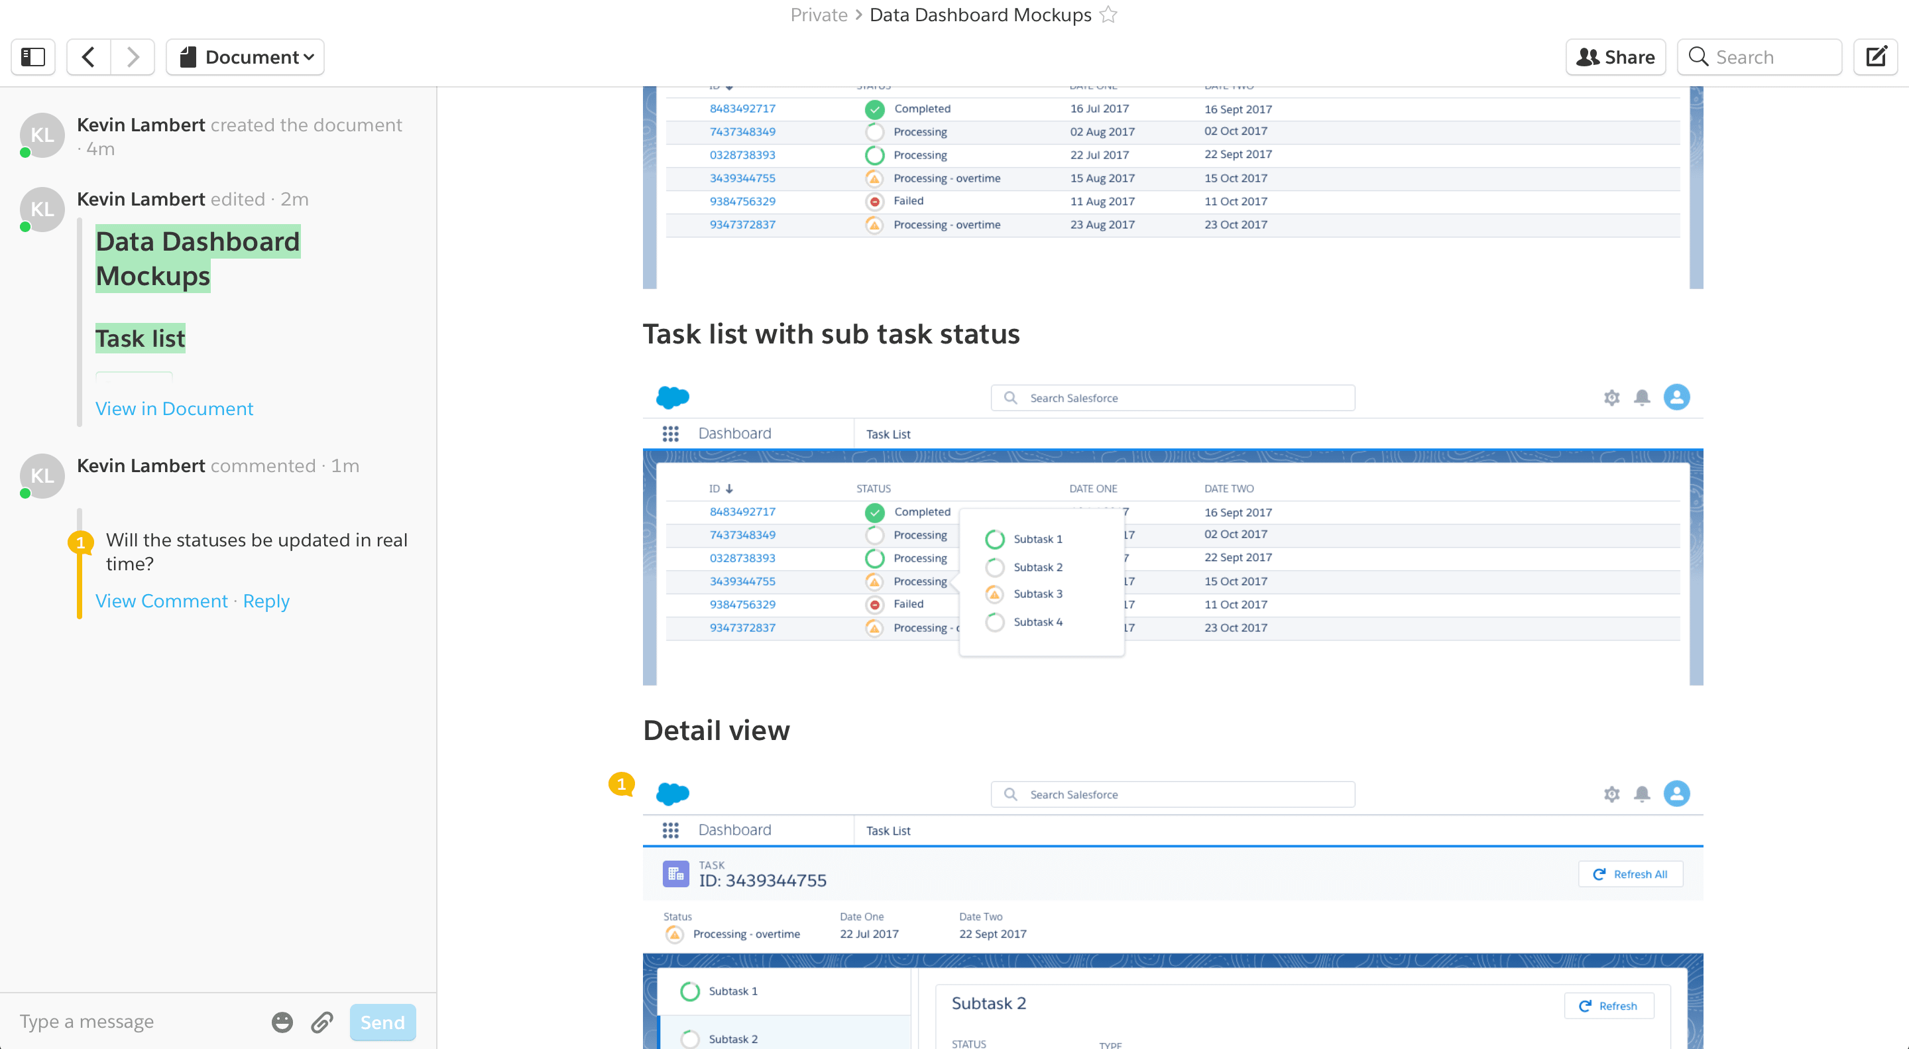Click the Share button
This screenshot has height=1049, width=1909.
click(1615, 57)
